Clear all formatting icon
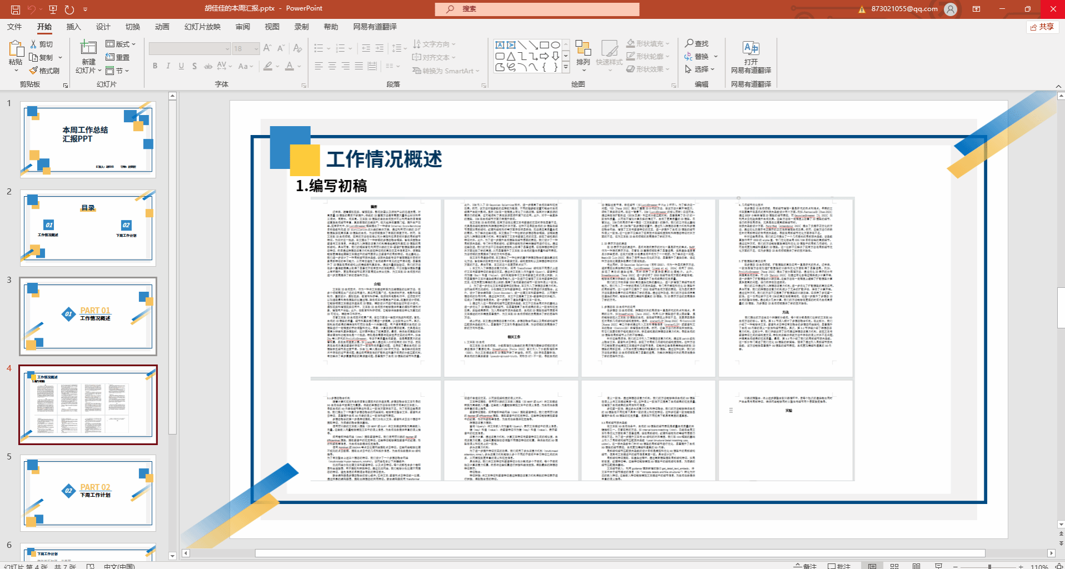This screenshot has height=569, width=1065. [x=297, y=48]
